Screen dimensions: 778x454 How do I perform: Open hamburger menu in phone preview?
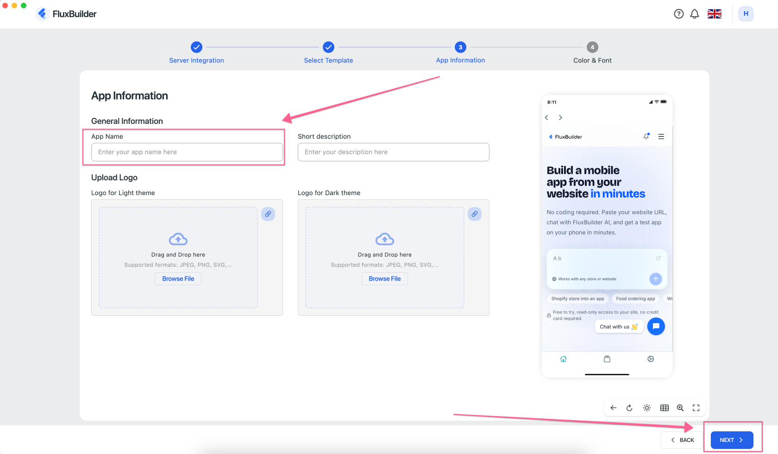tap(661, 136)
